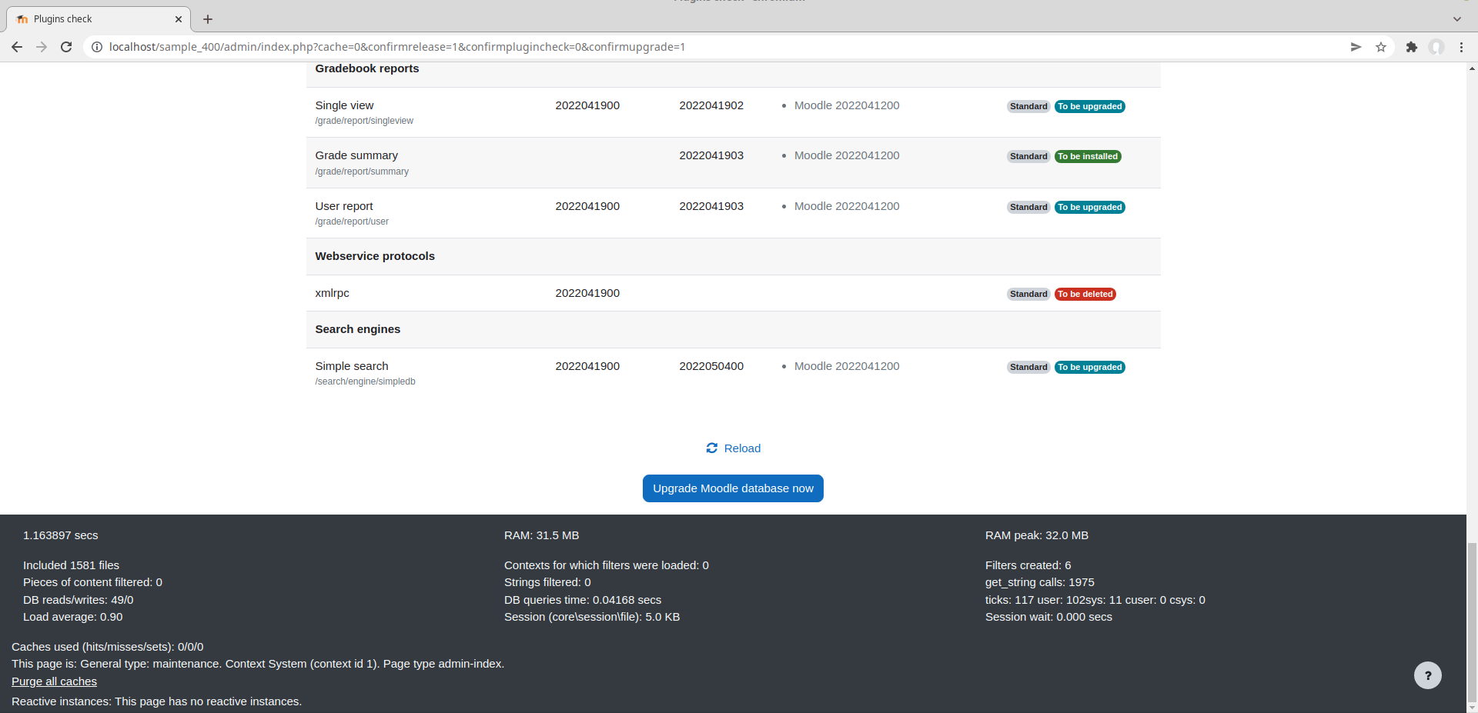This screenshot has height=713, width=1478.
Task: Click the Simple search plugin name
Action: 352,366
